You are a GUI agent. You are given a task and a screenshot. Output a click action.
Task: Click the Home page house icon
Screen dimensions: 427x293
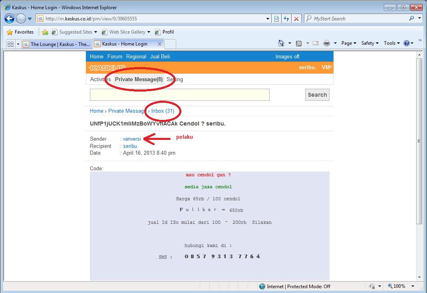[281, 43]
